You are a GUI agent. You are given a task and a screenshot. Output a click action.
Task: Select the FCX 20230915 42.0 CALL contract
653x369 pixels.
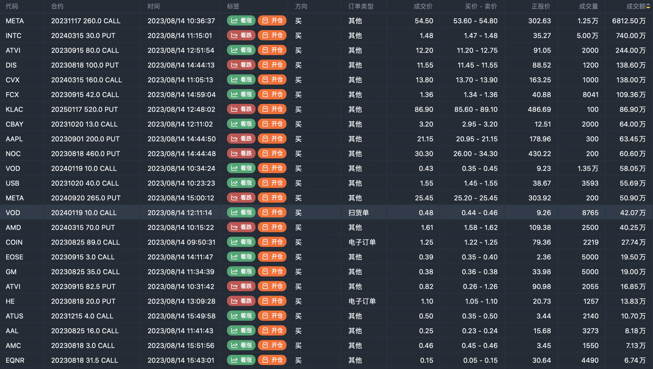pyautogui.click(x=85, y=95)
